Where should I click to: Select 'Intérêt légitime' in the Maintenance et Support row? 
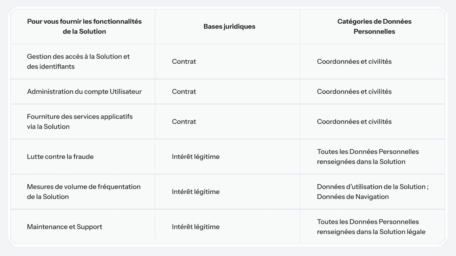click(x=196, y=227)
